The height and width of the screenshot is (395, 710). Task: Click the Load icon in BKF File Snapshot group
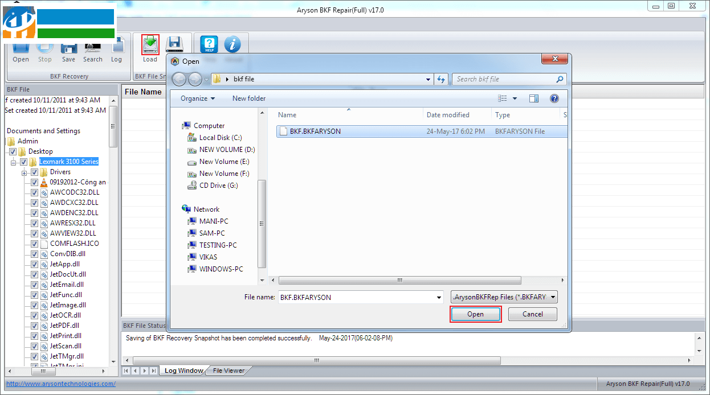150,44
